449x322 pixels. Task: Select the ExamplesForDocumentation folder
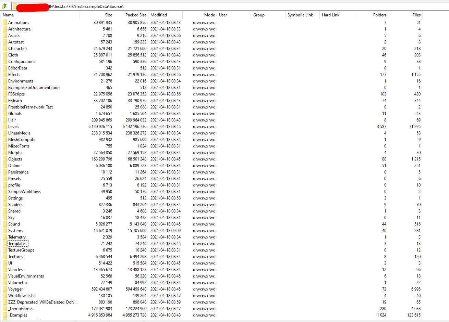pos(34,88)
